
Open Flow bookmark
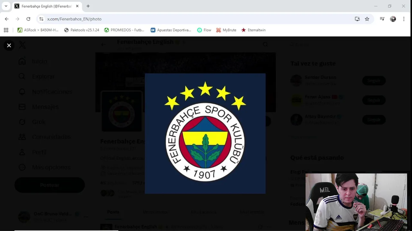(204, 30)
